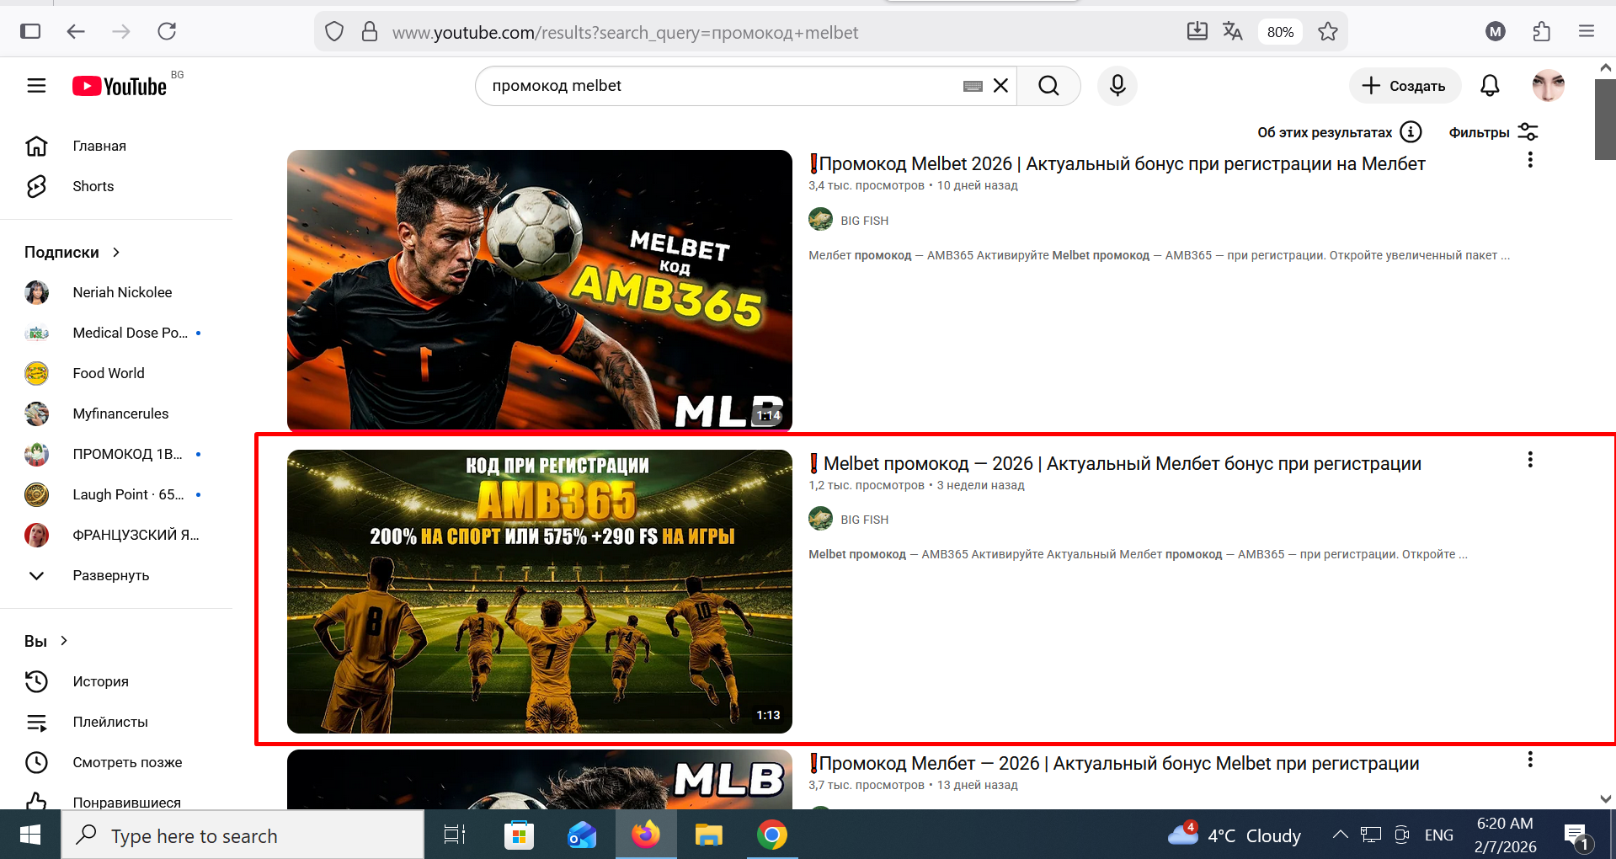Open video title Промокод Melbet 2026
Image resolution: width=1616 pixels, height=859 pixels.
(x=1117, y=163)
